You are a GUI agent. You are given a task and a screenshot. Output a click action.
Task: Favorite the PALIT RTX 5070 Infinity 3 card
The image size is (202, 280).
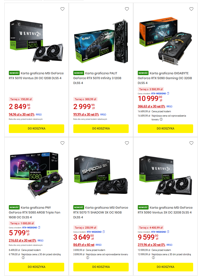point(127,9)
